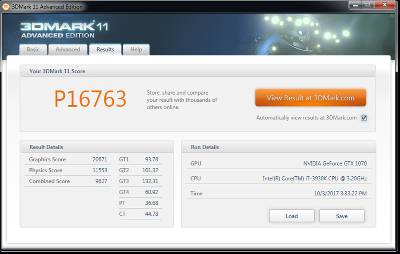Go to the Help tab
400x254 pixels.
tap(136, 50)
